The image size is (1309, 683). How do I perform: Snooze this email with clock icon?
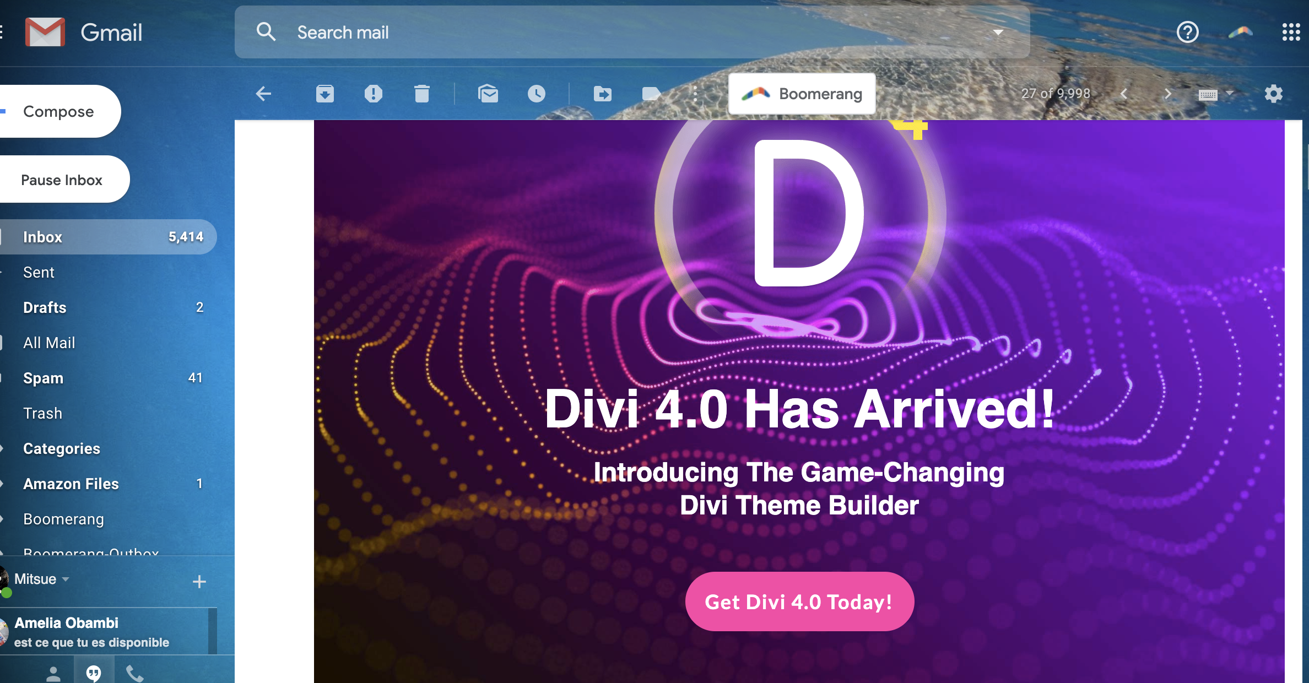537,94
